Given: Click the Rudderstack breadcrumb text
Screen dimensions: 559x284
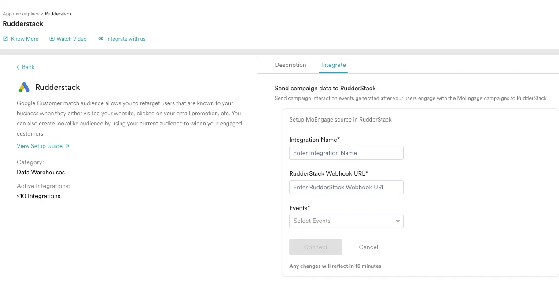Looking at the screenshot, I should click(58, 14).
